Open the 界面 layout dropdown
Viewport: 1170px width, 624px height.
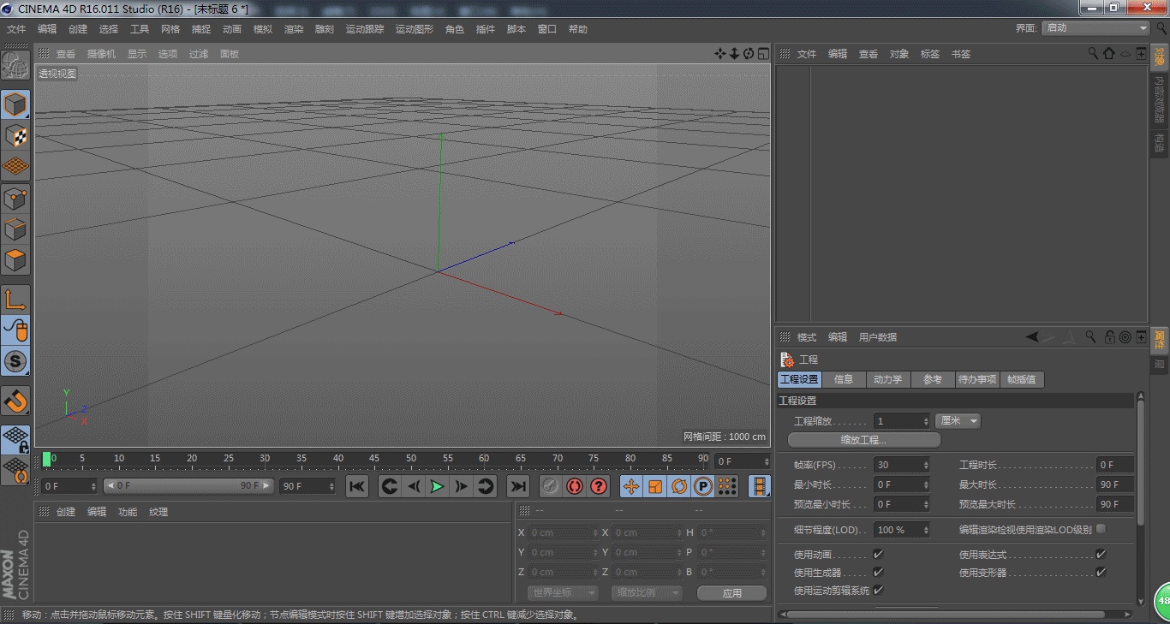1095,28
